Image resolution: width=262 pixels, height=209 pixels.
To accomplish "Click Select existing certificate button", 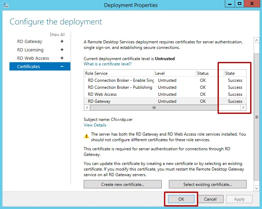I will point(207,184).
